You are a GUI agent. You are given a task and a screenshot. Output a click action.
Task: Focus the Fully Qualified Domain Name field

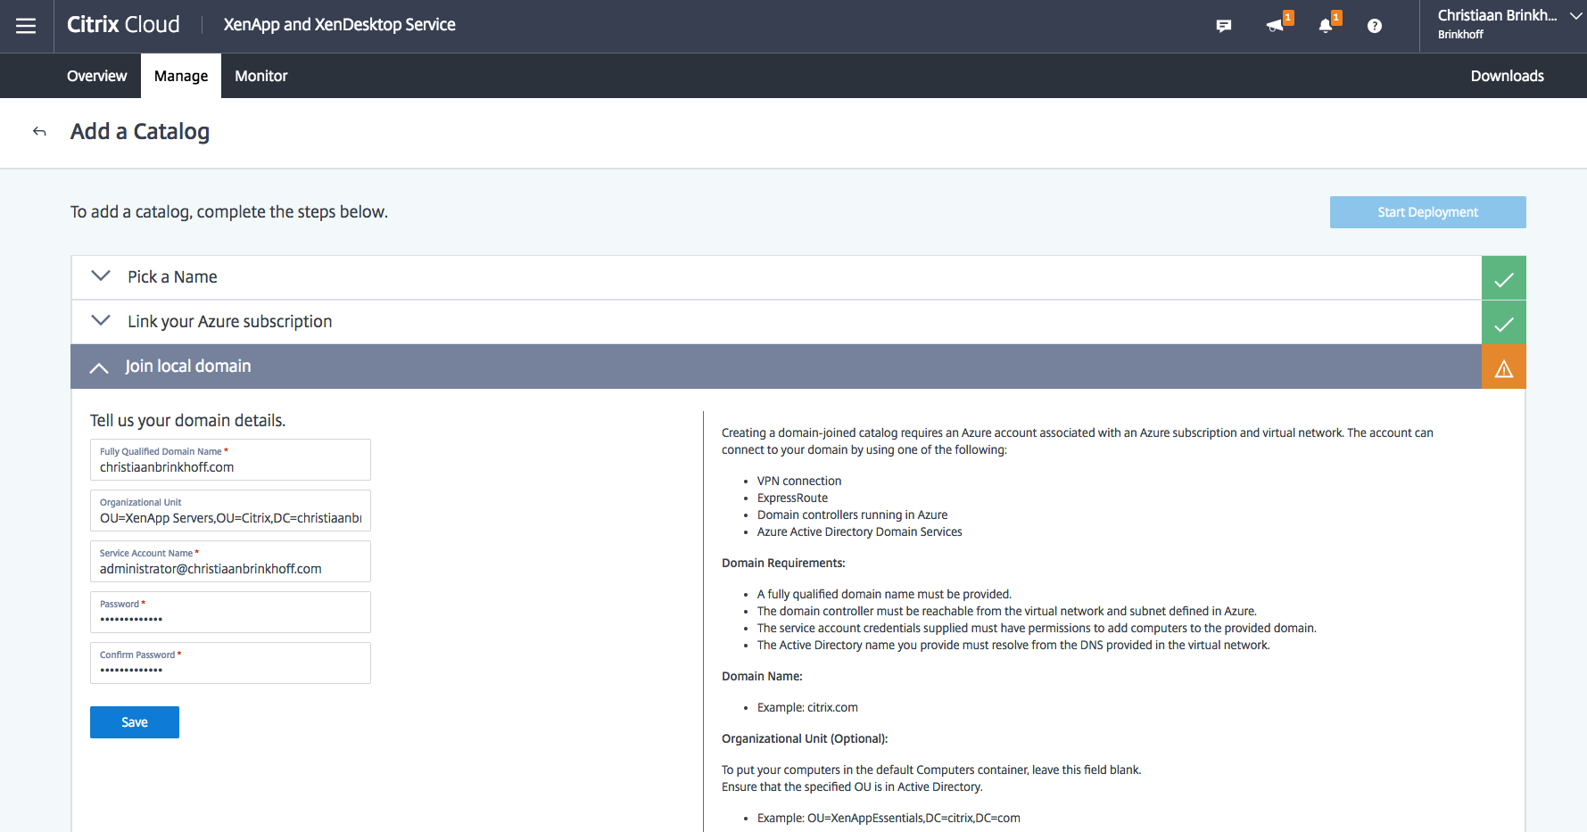[230, 460]
